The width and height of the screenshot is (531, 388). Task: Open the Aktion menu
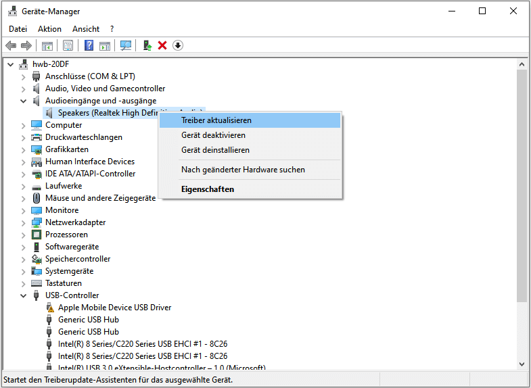(49, 29)
